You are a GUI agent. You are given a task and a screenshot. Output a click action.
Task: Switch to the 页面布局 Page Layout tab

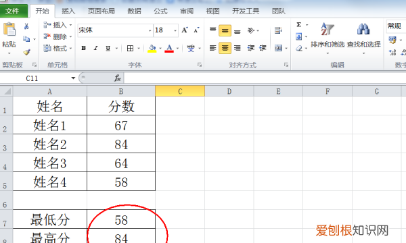point(101,11)
